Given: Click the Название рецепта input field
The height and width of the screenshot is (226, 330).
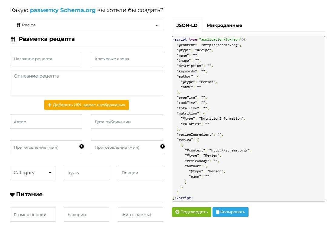Looking at the screenshot, I should coord(46,59).
